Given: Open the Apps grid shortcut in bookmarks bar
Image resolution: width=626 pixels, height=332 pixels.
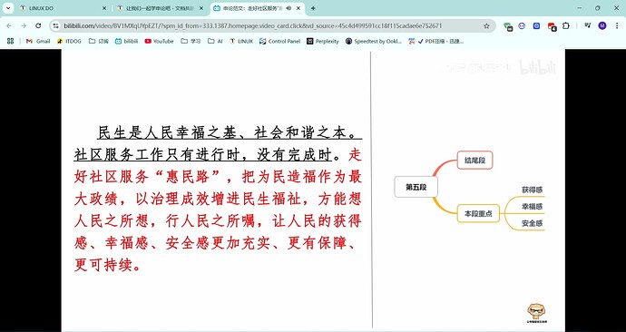Looking at the screenshot, I should (x=10, y=41).
